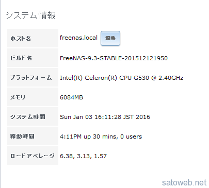Click the 6084MB memory value
Screen dimensions: 209x188
71,97
